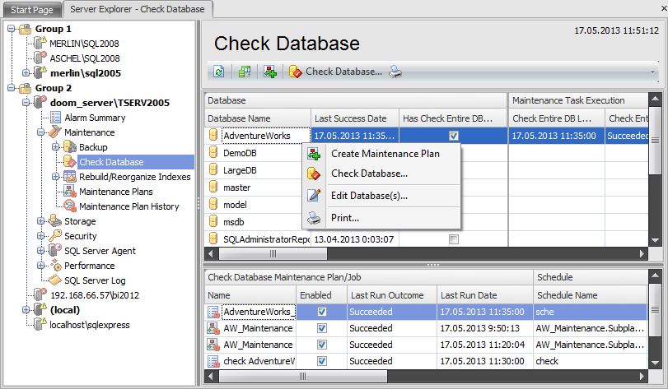Click the Print icon in the toolbar
Image resolution: width=668 pixels, height=389 pixels.
395,72
